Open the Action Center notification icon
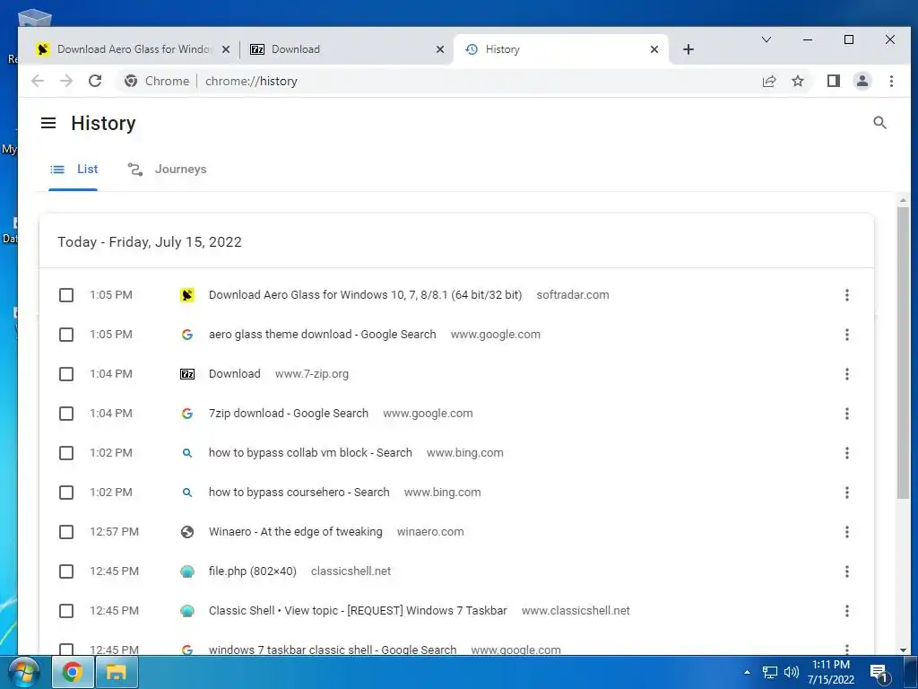The image size is (918, 689). coord(880,674)
